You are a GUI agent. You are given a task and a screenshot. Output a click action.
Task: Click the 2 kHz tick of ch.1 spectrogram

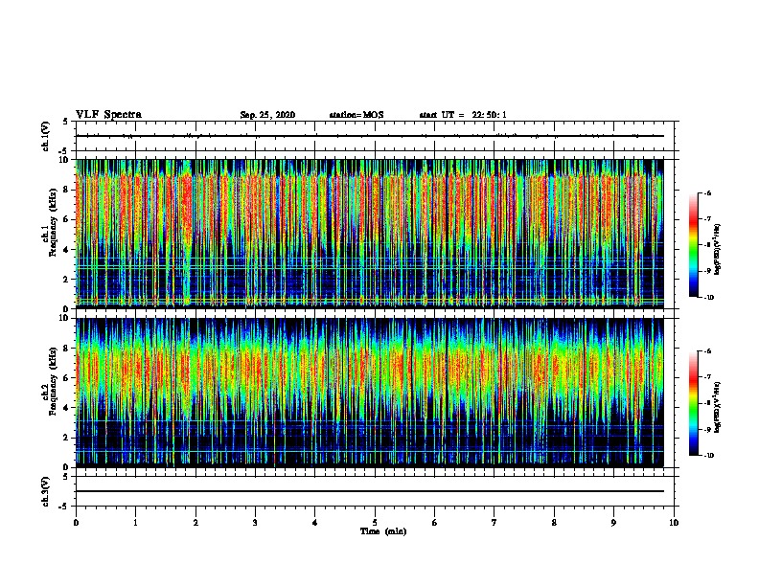pos(66,280)
